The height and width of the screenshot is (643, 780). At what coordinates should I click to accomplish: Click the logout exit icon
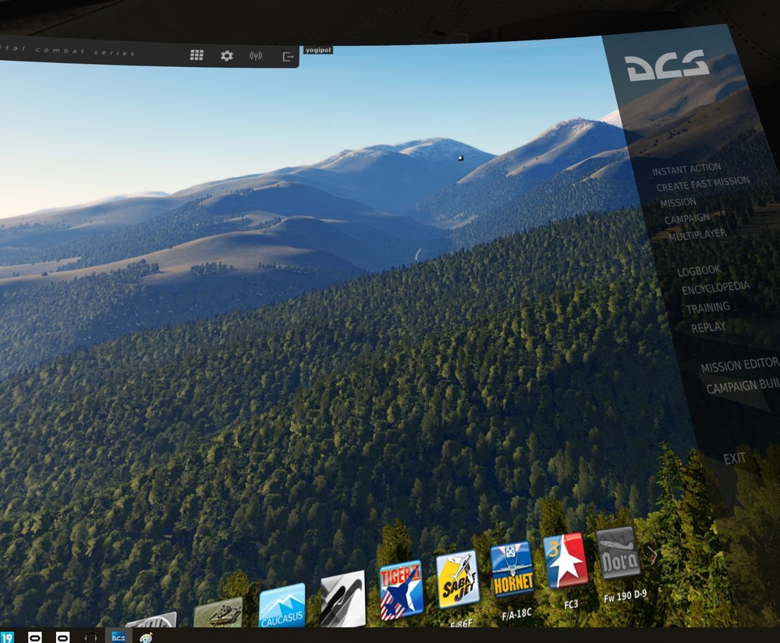point(287,57)
